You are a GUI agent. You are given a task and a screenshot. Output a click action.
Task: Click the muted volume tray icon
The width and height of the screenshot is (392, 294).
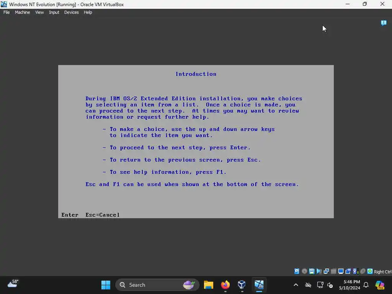click(x=330, y=285)
